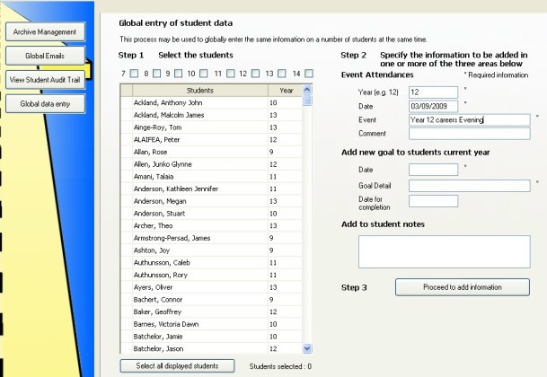
Task: Select student Archer, Theo
Action: (211, 226)
